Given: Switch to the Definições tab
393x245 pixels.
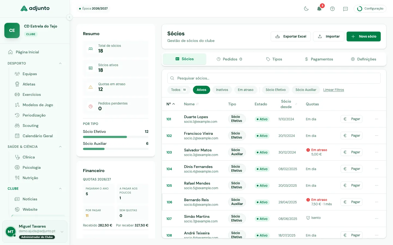Looking at the screenshot, I should pos(364,59).
